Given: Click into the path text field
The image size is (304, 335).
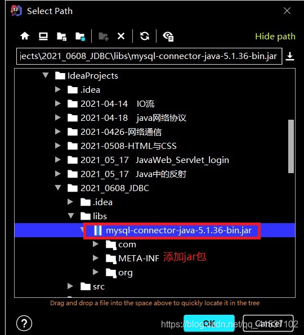Looking at the screenshot, I should pos(149,56).
